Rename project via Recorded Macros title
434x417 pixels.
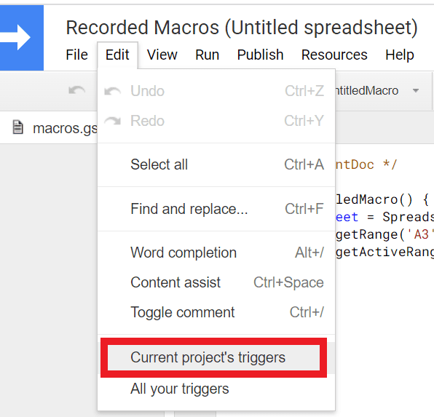tap(241, 28)
